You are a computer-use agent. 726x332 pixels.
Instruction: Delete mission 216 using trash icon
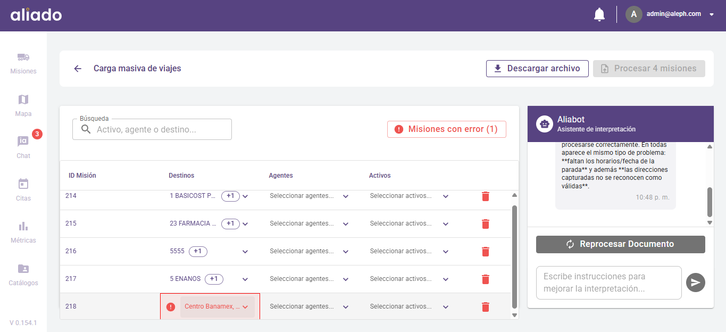pyautogui.click(x=485, y=252)
